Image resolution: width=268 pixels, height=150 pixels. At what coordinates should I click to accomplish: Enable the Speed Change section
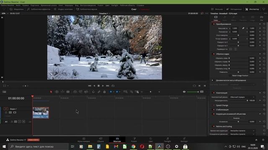pyautogui.click(x=214, y=105)
